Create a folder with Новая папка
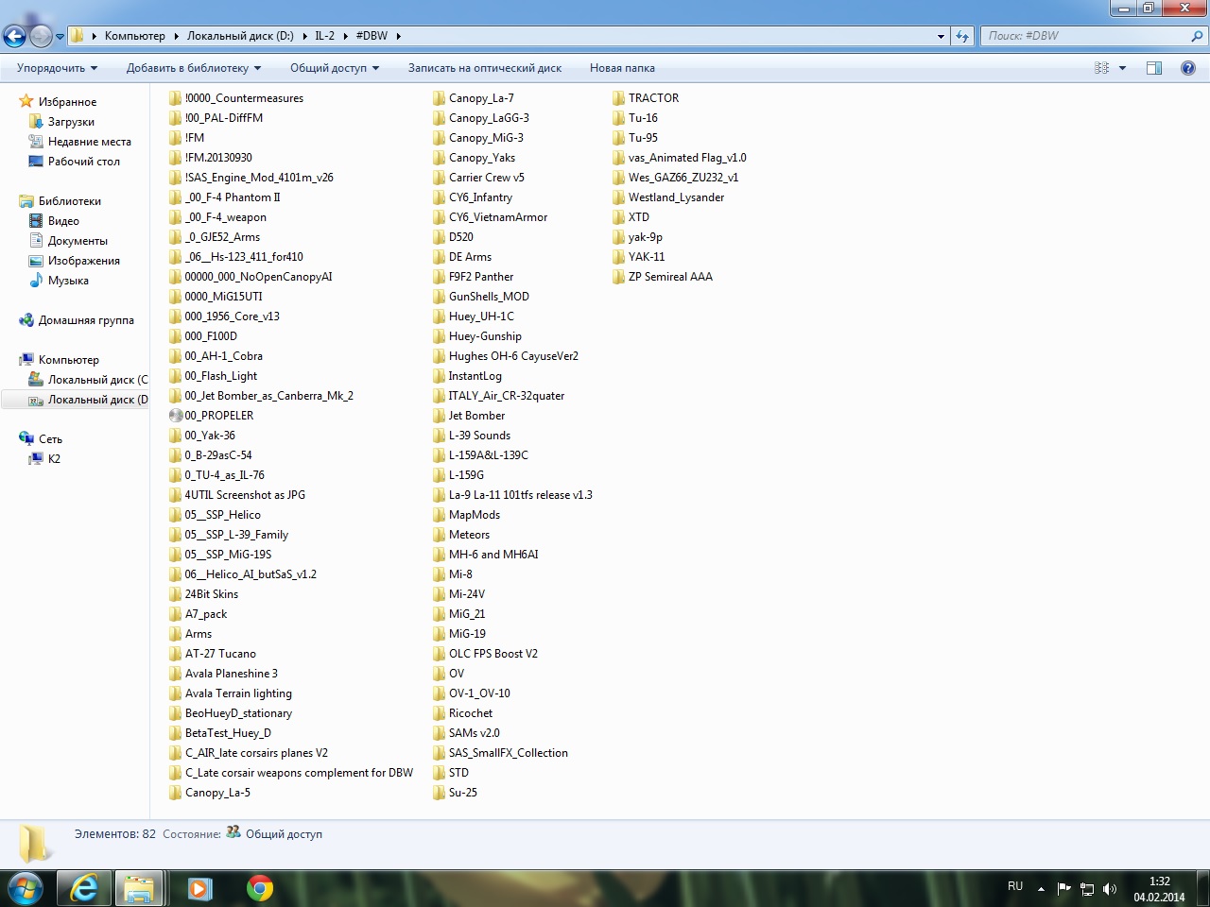 622,68
